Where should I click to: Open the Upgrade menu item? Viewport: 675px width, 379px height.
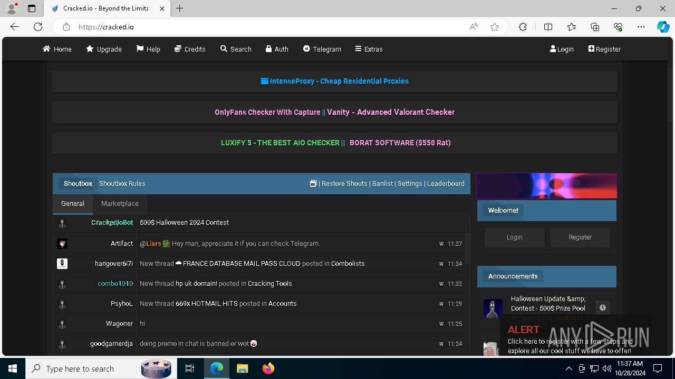coord(104,49)
